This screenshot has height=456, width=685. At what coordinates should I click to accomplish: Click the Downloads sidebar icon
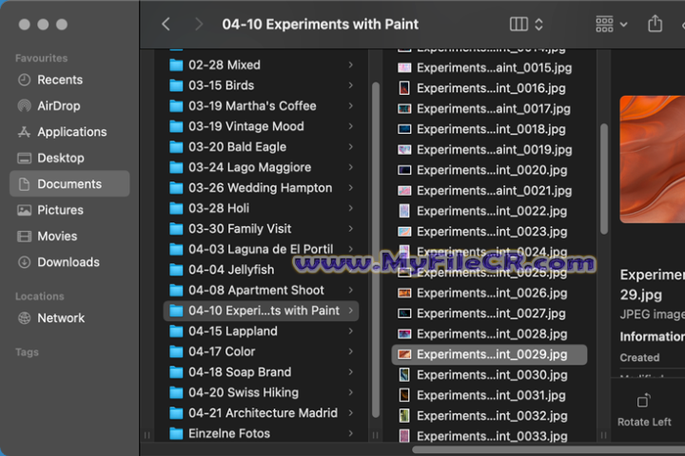[x=24, y=262]
